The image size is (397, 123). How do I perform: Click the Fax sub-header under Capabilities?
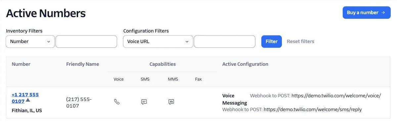198,79
